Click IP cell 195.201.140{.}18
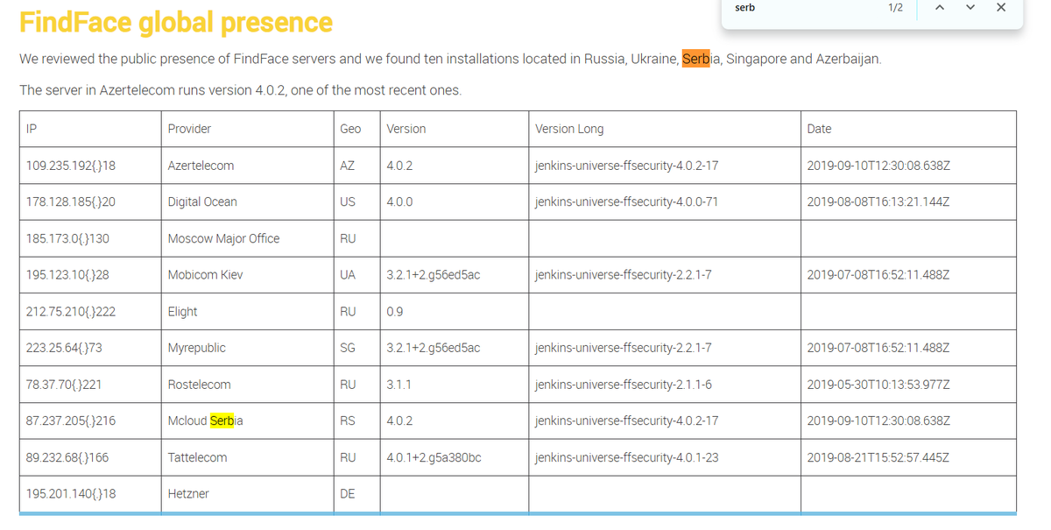The height and width of the screenshot is (530, 1051). click(x=89, y=494)
